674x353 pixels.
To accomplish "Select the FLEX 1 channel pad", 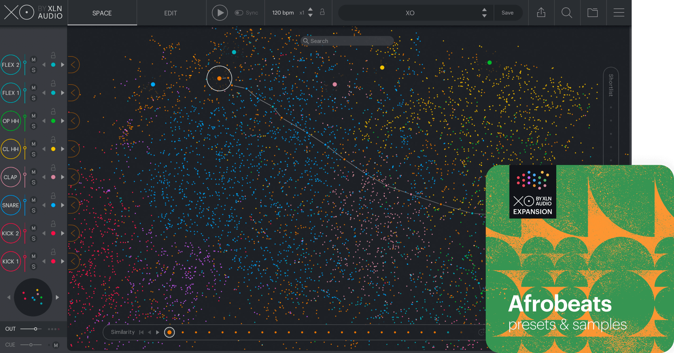I will click(x=11, y=93).
